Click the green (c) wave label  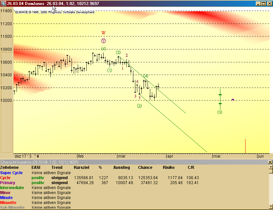point(104,48)
